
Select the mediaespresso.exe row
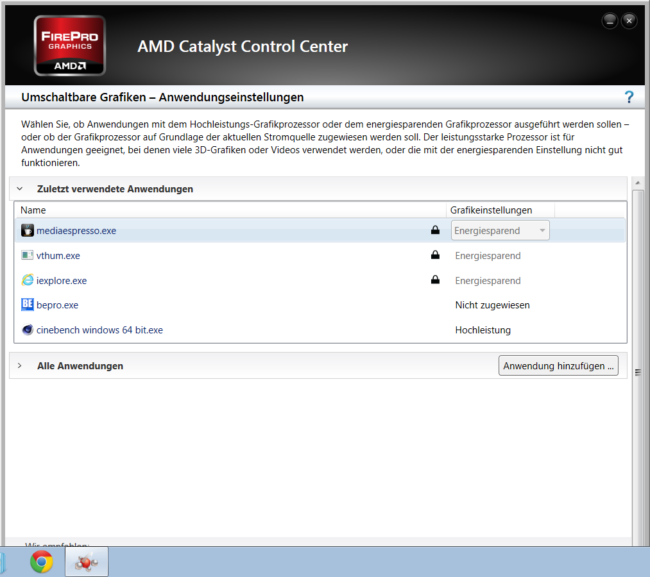[x=320, y=230]
